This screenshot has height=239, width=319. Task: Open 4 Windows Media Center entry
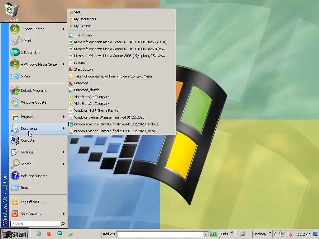[38, 64]
